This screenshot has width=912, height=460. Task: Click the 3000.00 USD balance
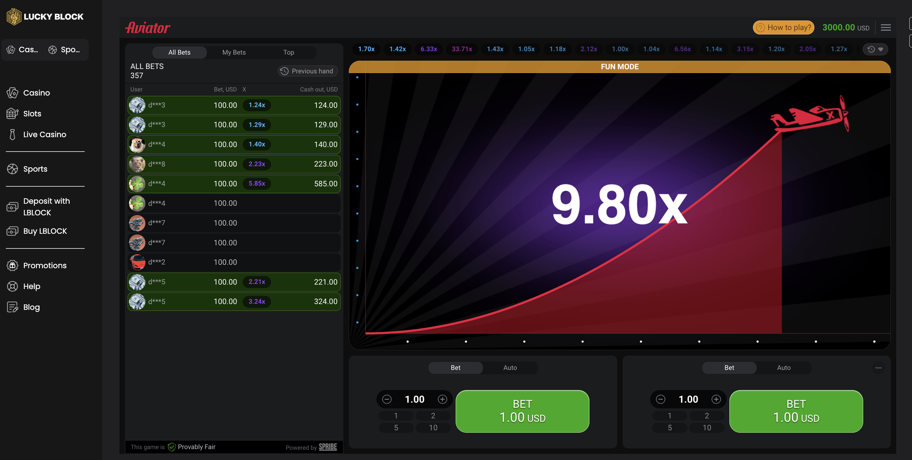click(846, 28)
